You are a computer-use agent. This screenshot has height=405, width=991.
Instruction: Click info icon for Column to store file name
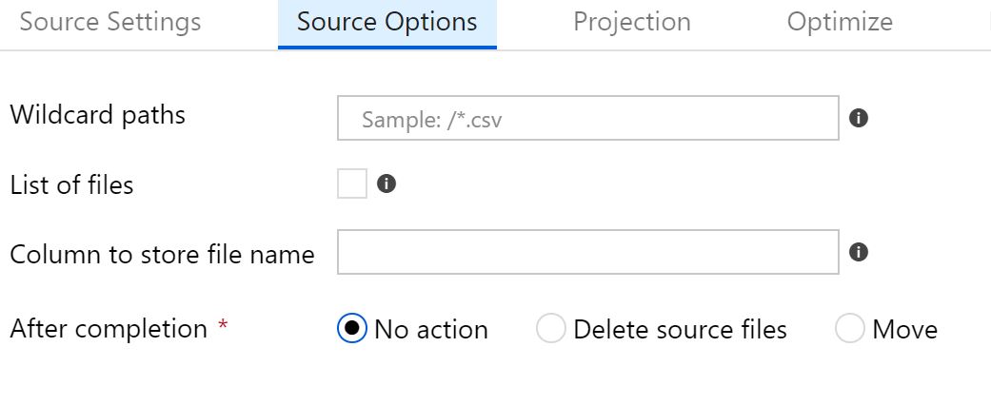click(858, 252)
